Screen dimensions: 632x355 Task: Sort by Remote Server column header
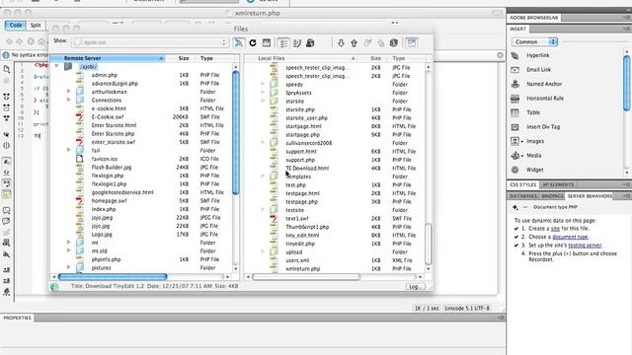click(x=108, y=58)
